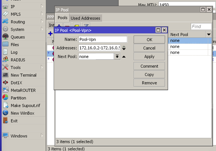Maximize the IP Pool <Pool-Vpn> dialog
This screenshot has height=151, width=216.
coord(158,30)
